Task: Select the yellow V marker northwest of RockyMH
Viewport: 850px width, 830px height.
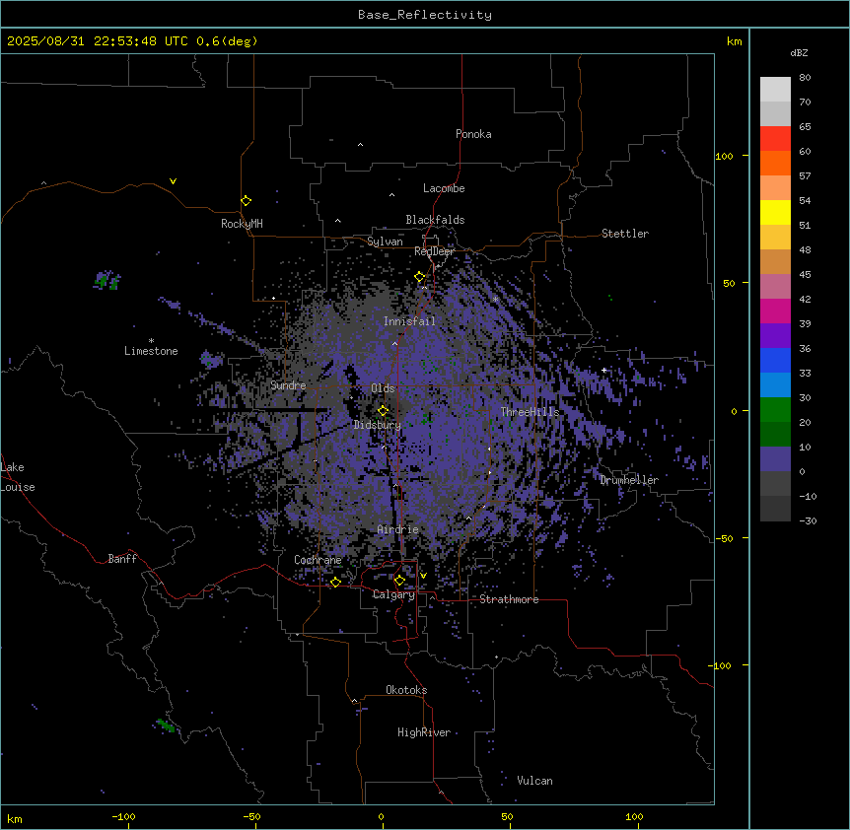Action: [173, 181]
